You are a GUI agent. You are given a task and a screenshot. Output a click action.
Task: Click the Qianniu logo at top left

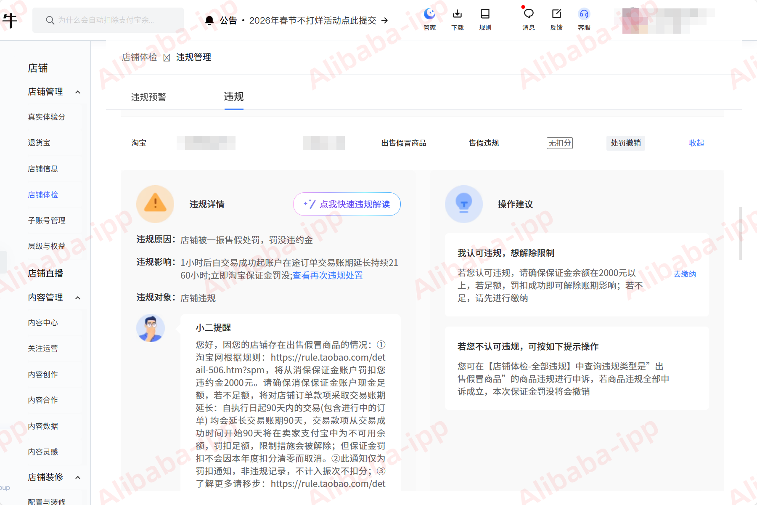pyautogui.click(x=10, y=20)
